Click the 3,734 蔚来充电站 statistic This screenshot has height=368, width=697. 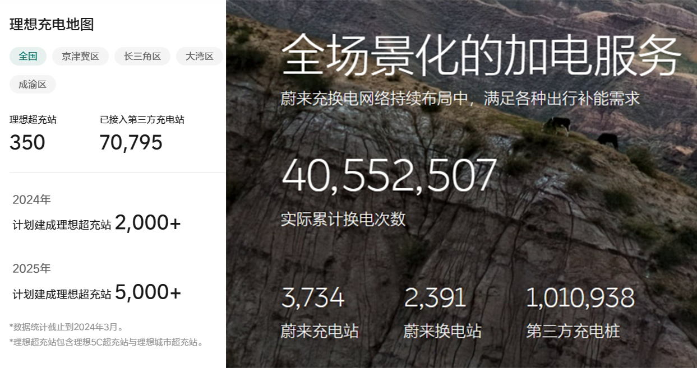click(312, 298)
